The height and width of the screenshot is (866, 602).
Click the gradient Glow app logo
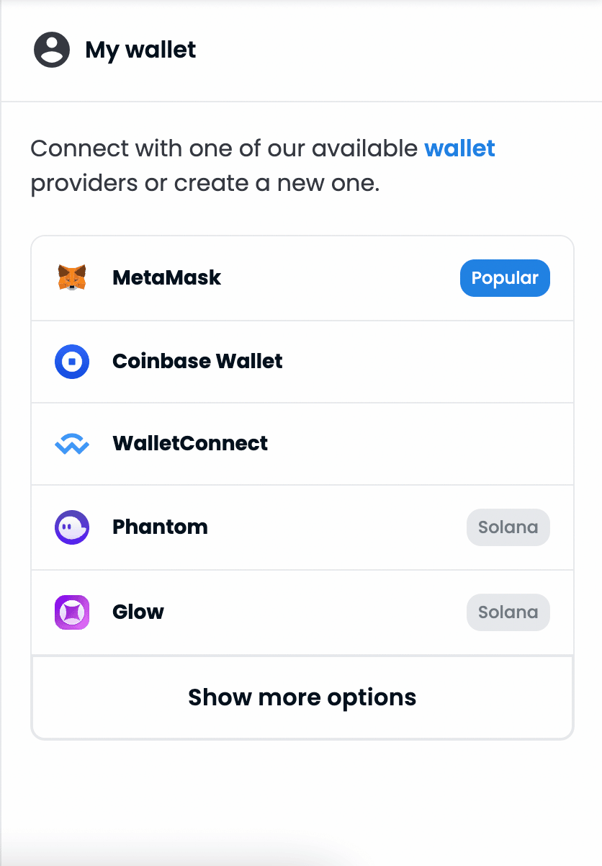tap(71, 612)
